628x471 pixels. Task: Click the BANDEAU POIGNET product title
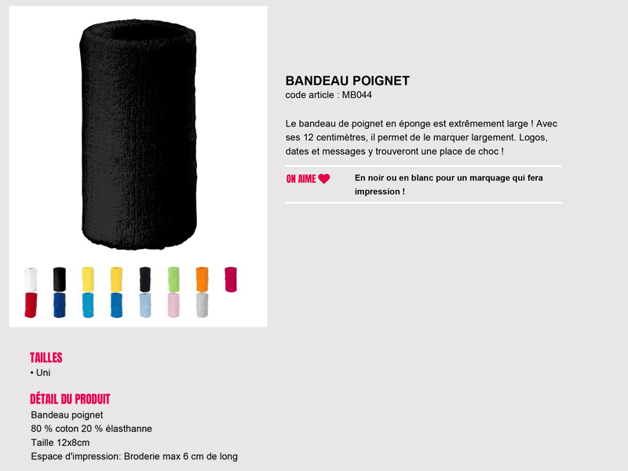pos(347,81)
